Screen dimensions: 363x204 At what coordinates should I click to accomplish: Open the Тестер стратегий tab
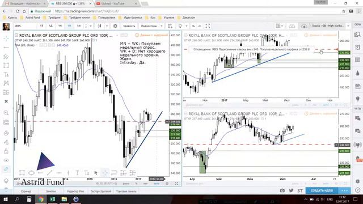[101, 192]
